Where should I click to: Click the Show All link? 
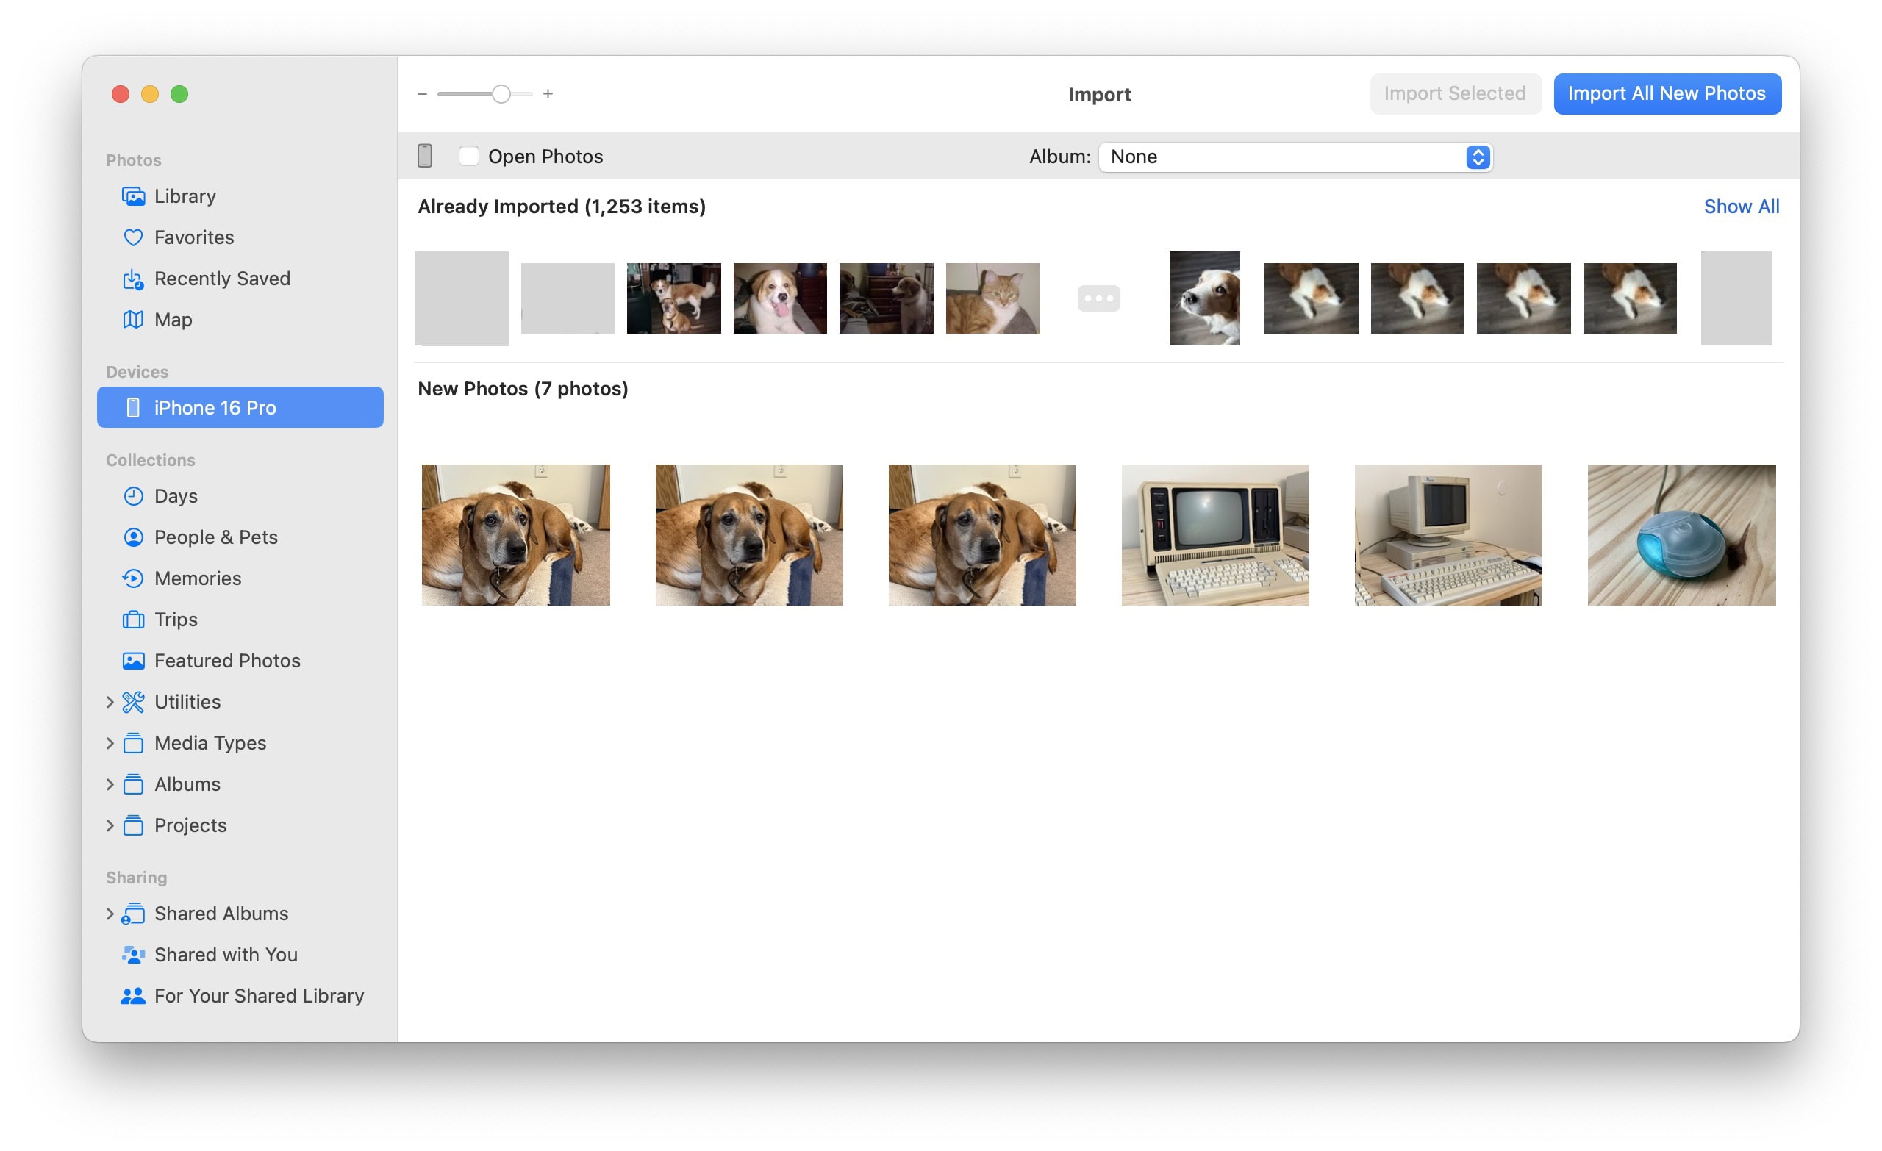point(1741,207)
